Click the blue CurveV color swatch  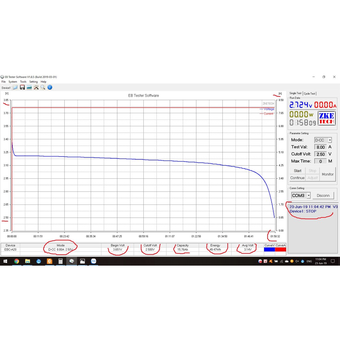coord(270,249)
